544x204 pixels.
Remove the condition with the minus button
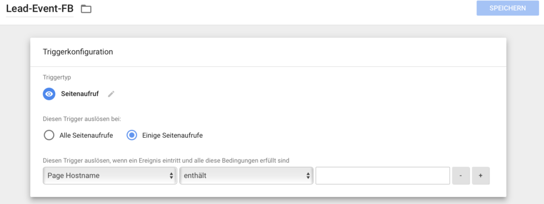click(461, 175)
